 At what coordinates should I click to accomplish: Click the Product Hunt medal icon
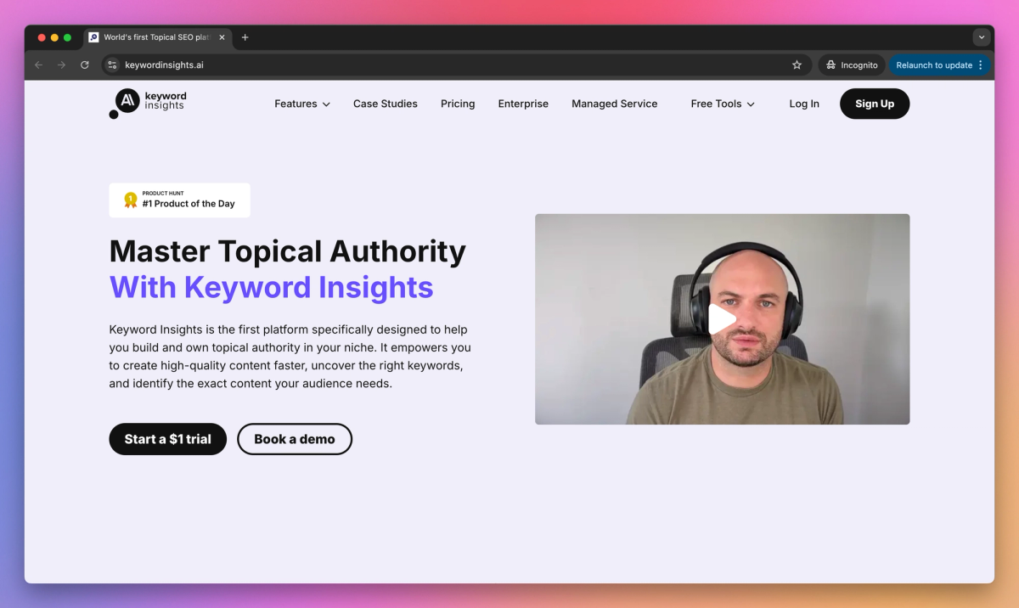pyautogui.click(x=130, y=200)
